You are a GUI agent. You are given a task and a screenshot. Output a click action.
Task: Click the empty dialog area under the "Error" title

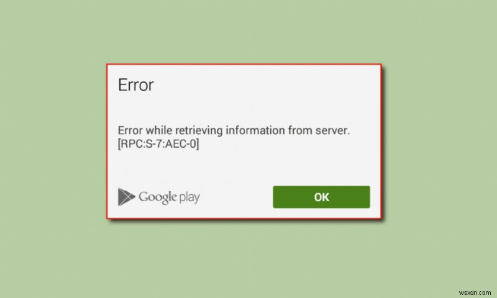244,107
